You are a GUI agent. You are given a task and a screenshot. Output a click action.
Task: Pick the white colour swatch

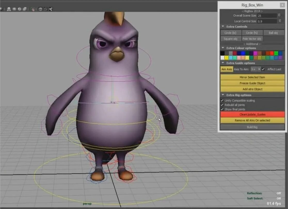(222, 58)
